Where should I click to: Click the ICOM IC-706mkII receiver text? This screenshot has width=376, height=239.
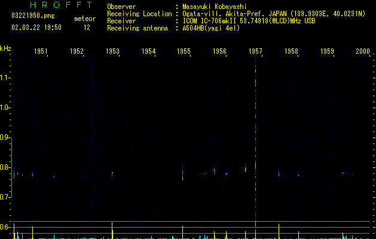point(249,21)
